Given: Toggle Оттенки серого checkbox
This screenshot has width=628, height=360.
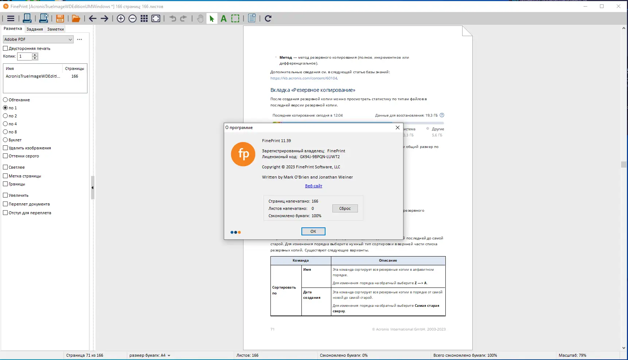Looking at the screenshot, I should tap(5, 156).
